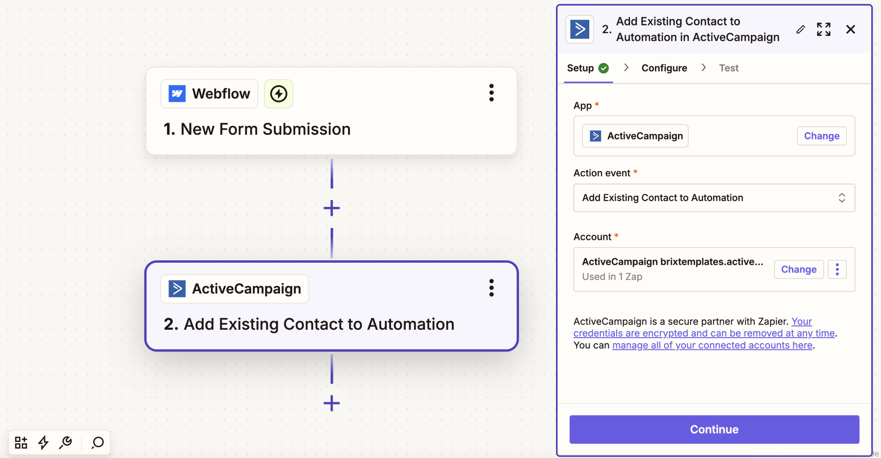Click the ActiveCampaign app chip in App field
Screen dimensions: 881x458
click(635, 136)
